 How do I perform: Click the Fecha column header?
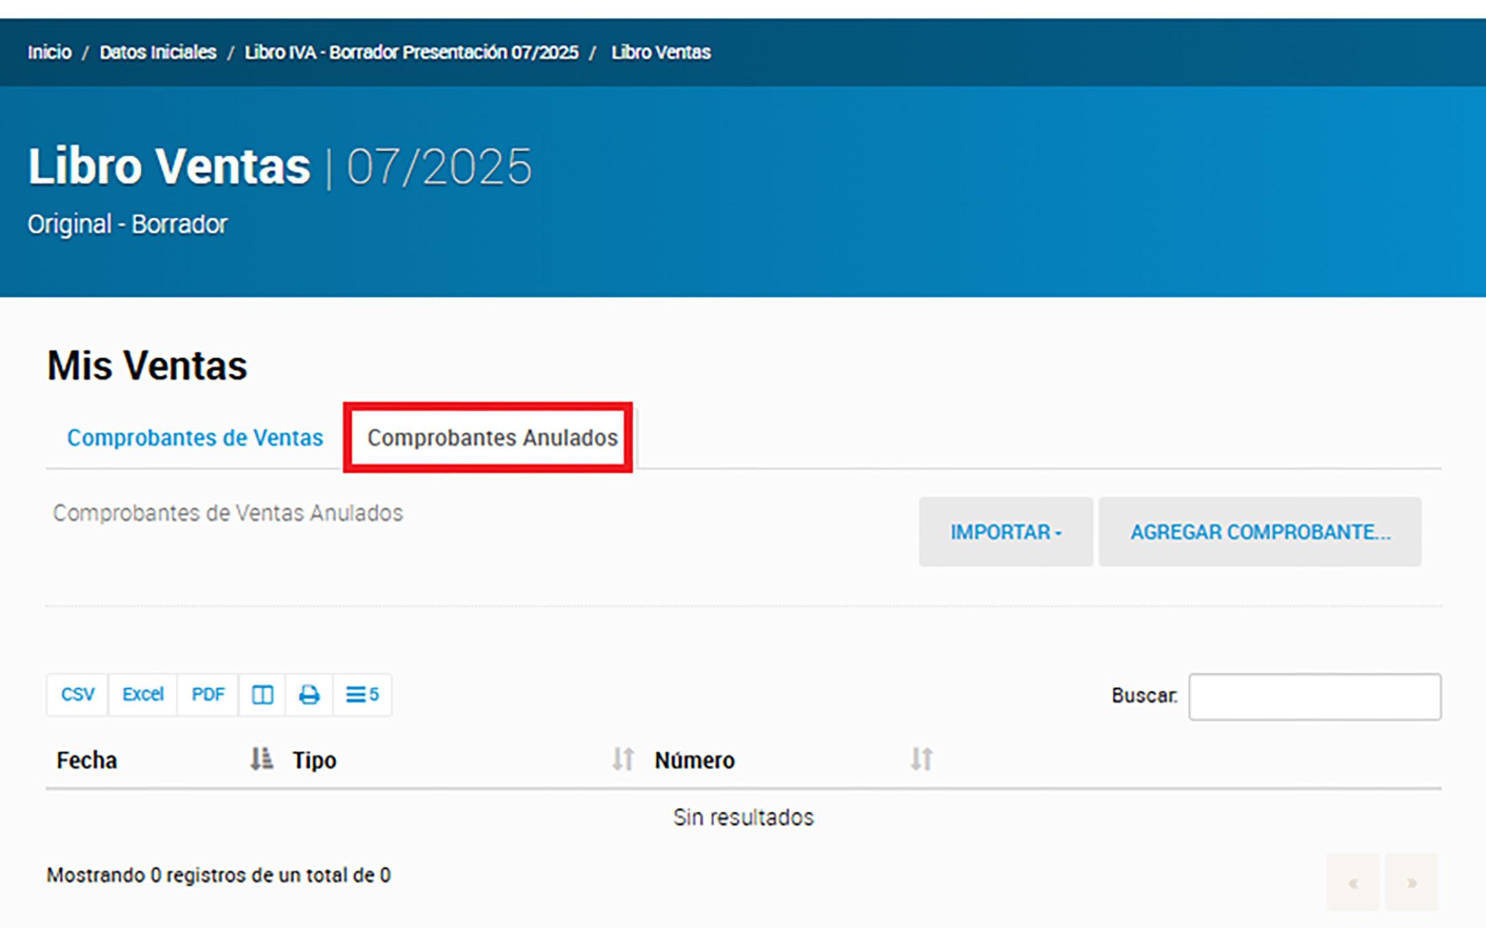pyautogui.click(x=87, y=760)
